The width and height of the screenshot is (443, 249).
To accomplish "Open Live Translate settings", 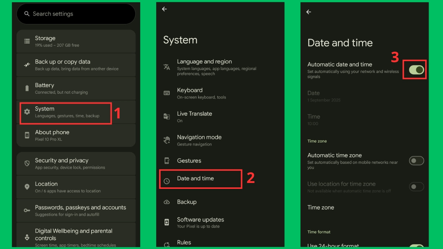I will click(x=220, y=117).
